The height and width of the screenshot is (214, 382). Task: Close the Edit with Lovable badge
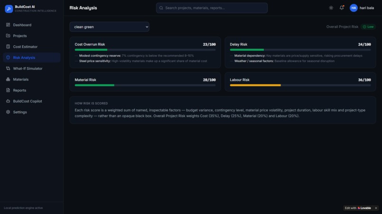[x=376, y=208]
